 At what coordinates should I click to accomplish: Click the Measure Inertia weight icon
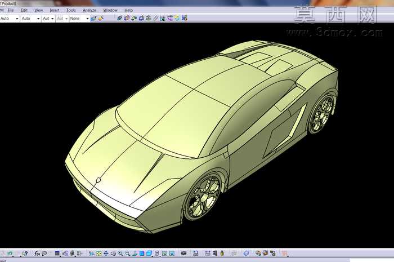(x=222, y=254)
